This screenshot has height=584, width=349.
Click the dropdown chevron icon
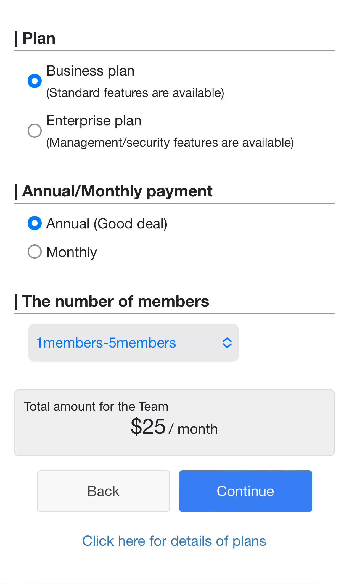[x=227, y=343]
